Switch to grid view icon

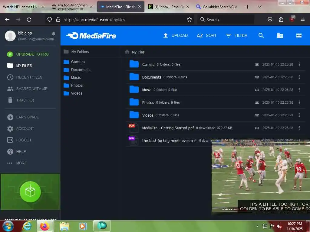[299, 36]
